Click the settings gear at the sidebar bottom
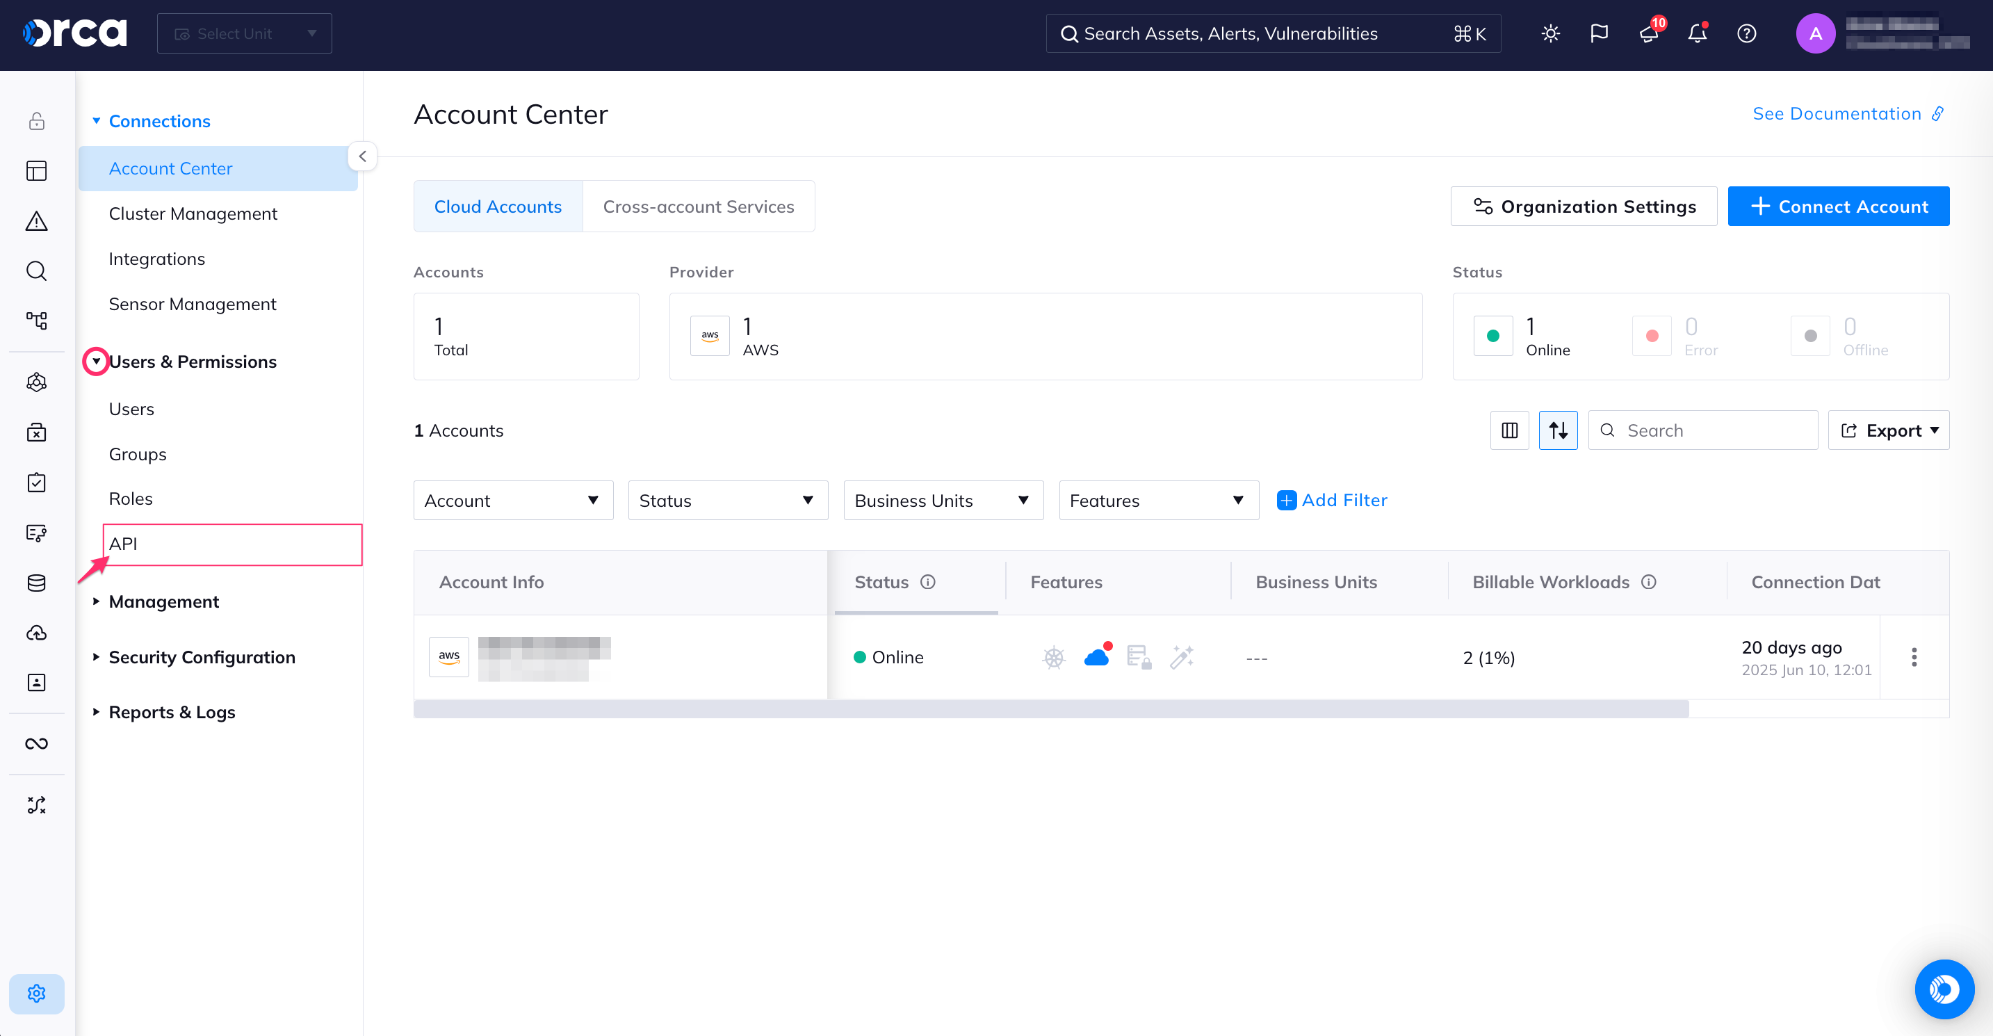 36,994
